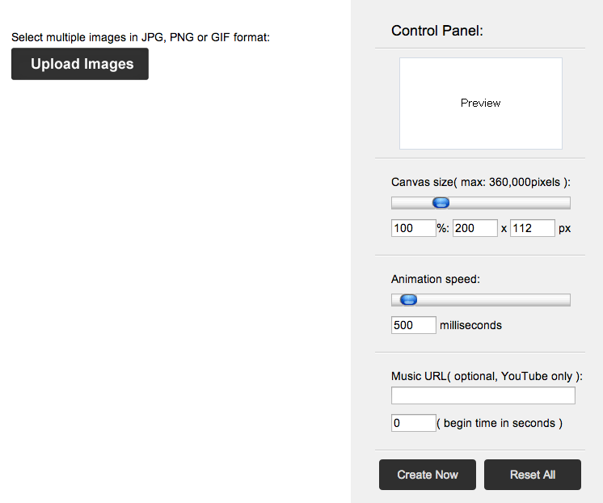This screenshot has height=503, width=603.
Task: Focus the milliseconds field showing 500
Action: tap(413, 325)
